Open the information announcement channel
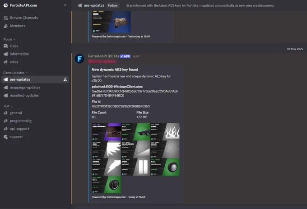The width and height of the screenshot is (307, 209). (x=19, y=54)
